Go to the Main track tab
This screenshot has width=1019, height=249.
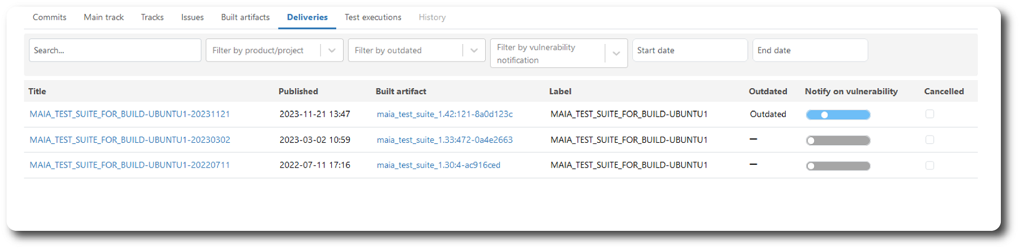coord(104,18)
